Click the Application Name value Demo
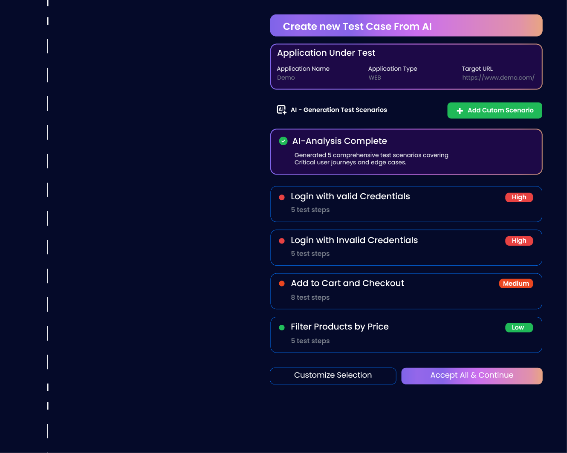The height and width of the screenshot is (453, 567). [286, 77]
